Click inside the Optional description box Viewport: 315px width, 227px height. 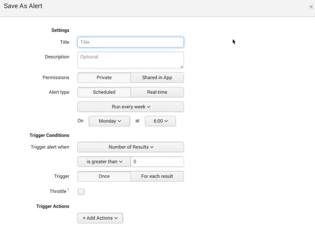click(130, 60)
